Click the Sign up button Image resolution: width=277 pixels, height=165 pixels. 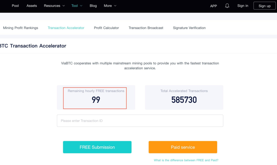(265, 6)
